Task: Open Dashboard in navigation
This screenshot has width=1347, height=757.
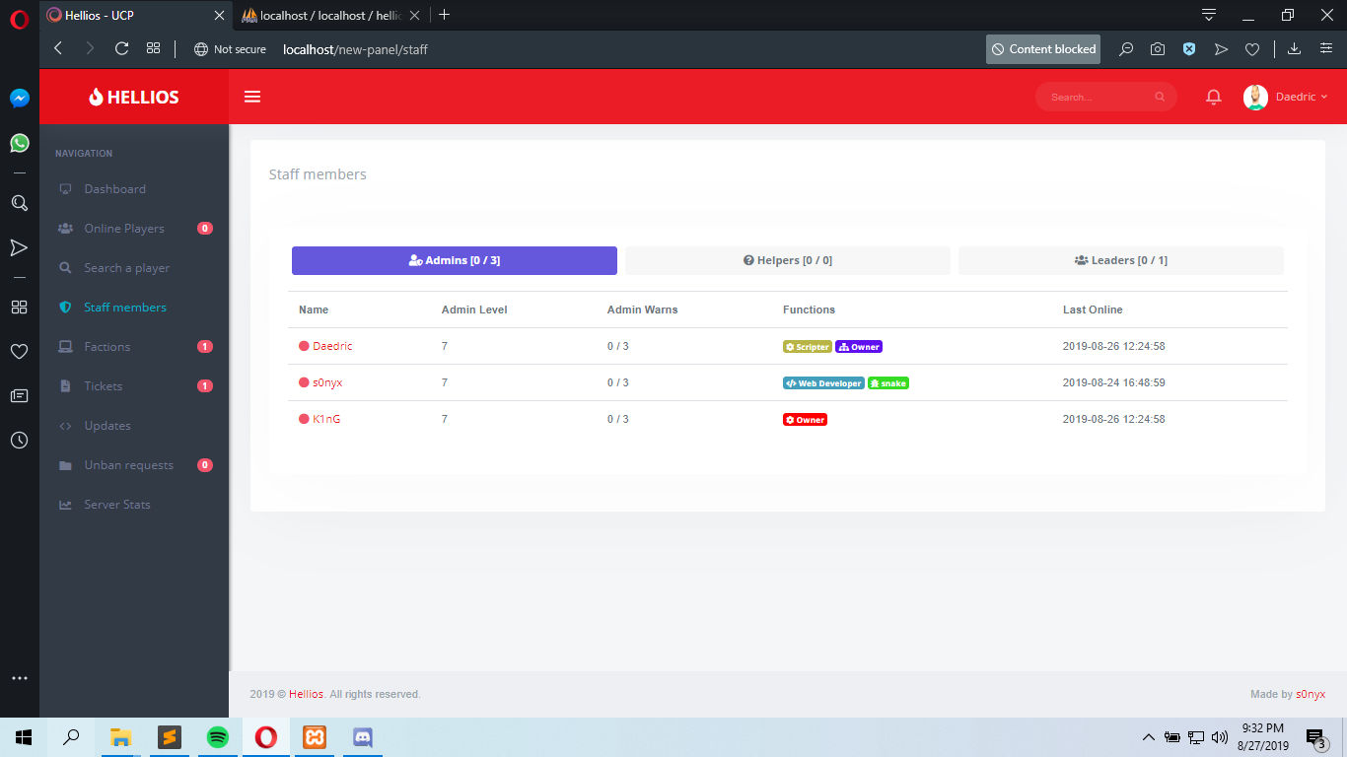Action: (x=134, y=189)
